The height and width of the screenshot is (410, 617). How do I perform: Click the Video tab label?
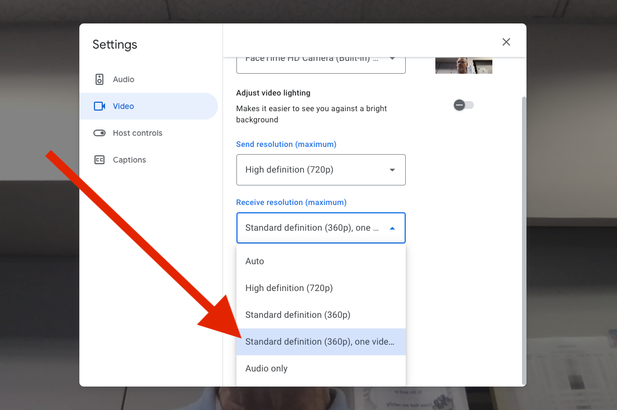pos(124,106)
